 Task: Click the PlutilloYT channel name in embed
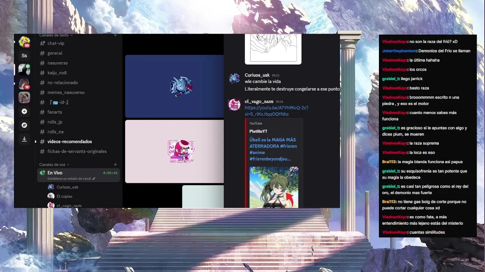click(x=258, y=131)
